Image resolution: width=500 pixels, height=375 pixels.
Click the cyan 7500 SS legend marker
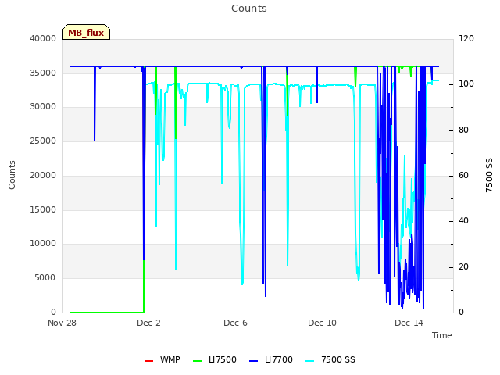coord(310,361)
